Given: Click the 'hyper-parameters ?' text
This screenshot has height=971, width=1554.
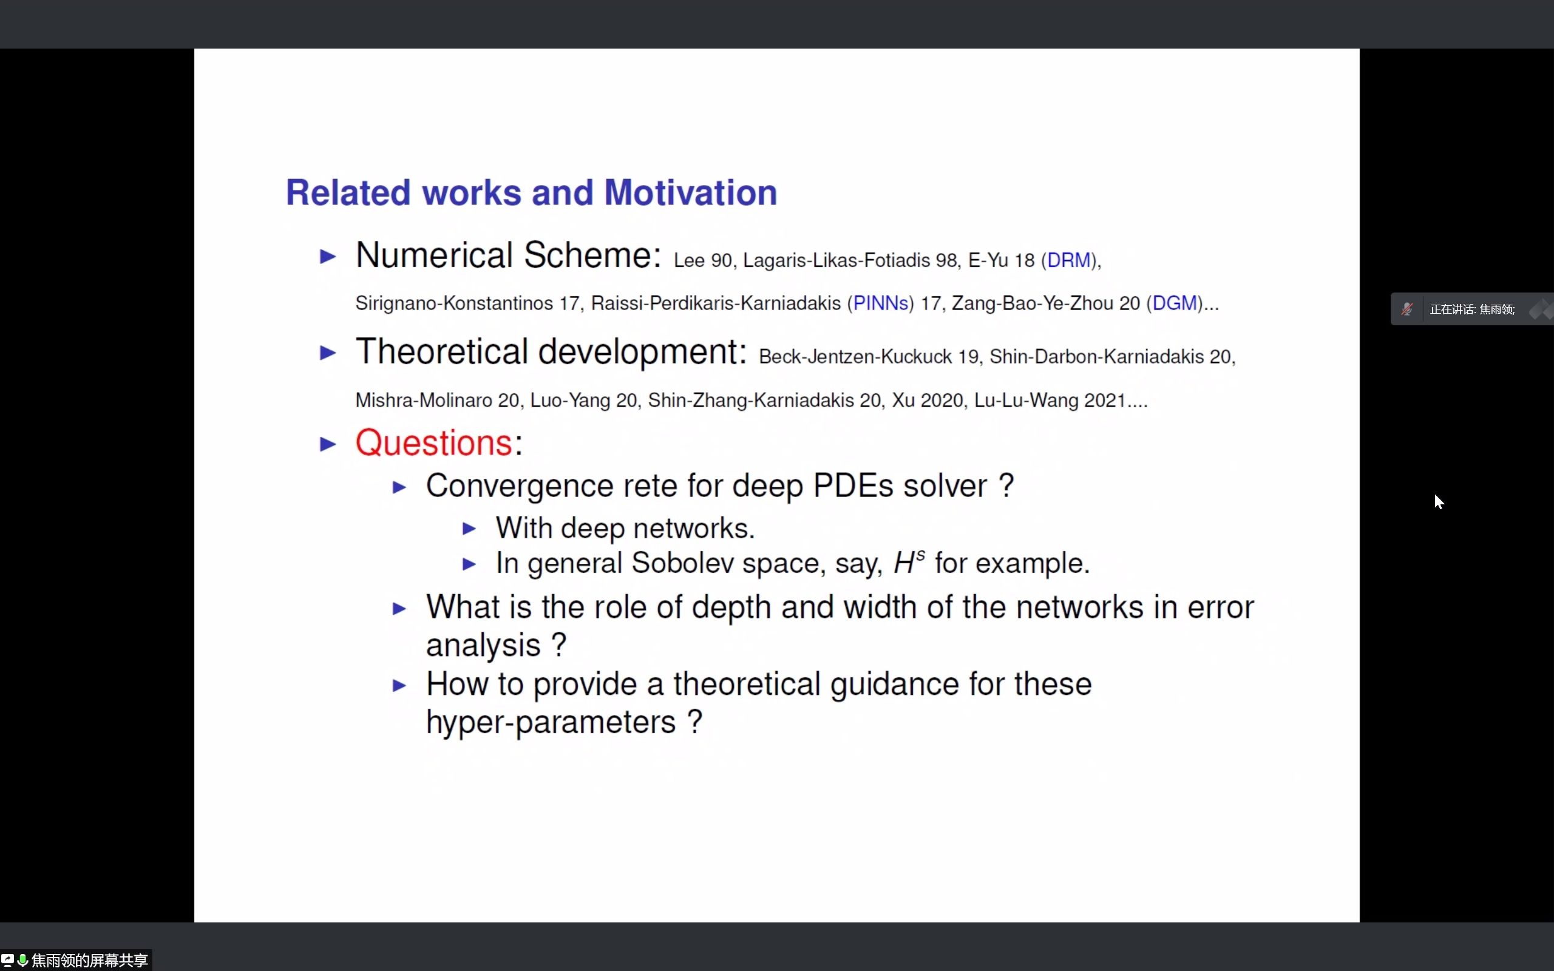Looking at the screenshot, I should [565, 722].
